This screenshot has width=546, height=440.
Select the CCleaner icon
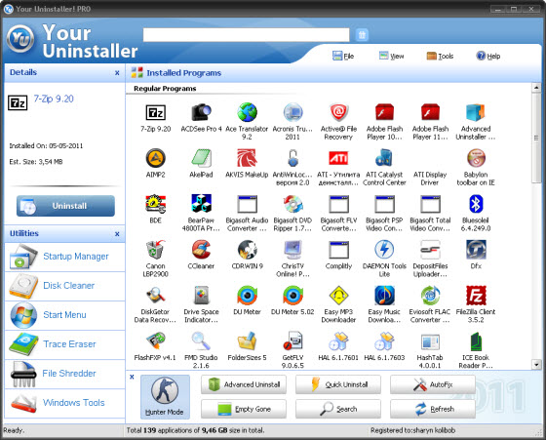pos(201,250)
